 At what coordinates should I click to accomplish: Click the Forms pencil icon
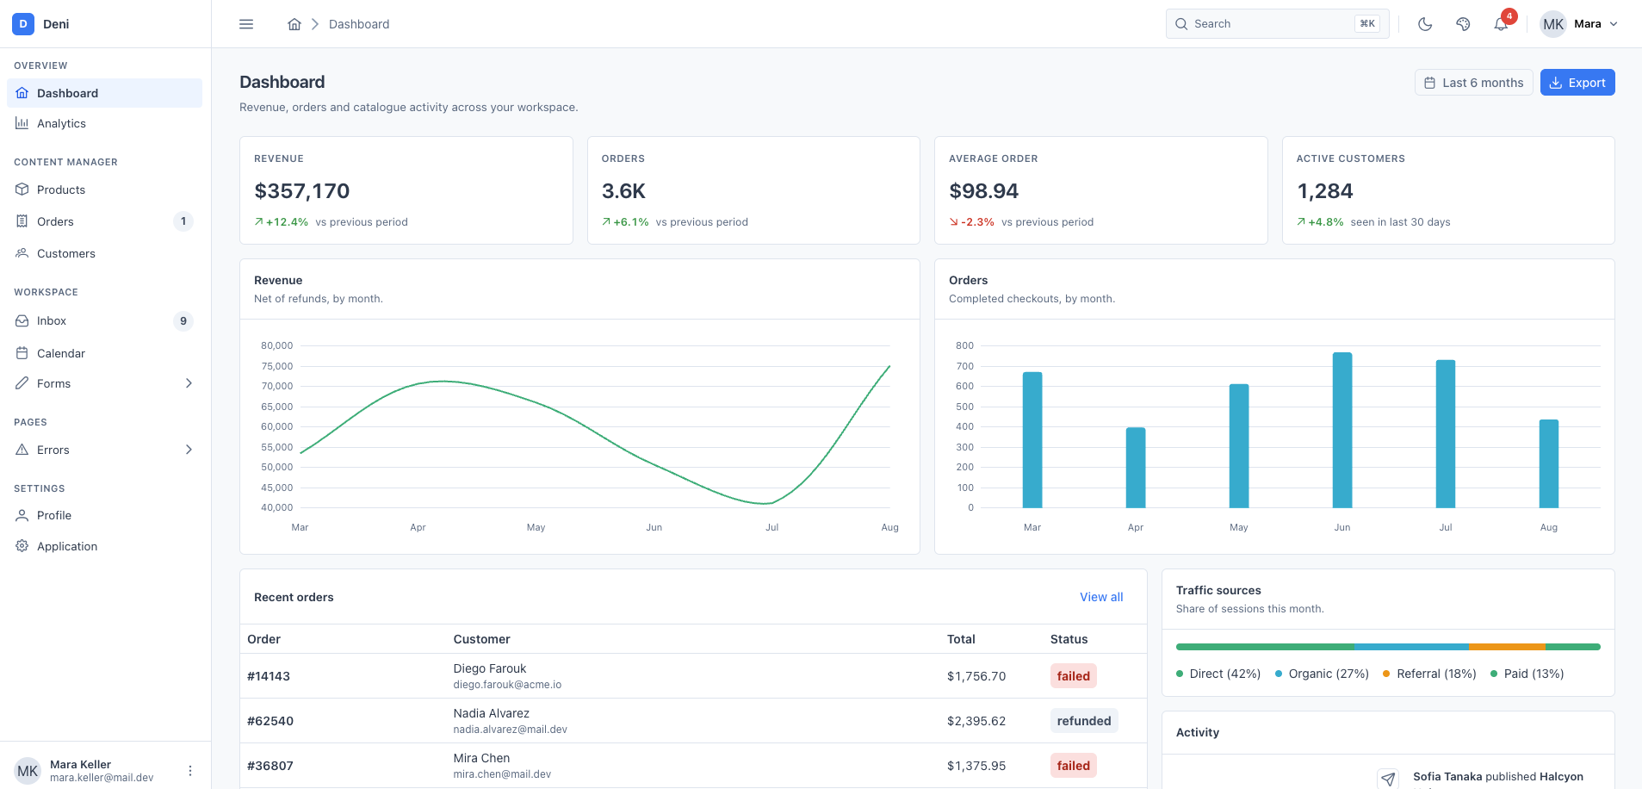[x=22, y=383]
